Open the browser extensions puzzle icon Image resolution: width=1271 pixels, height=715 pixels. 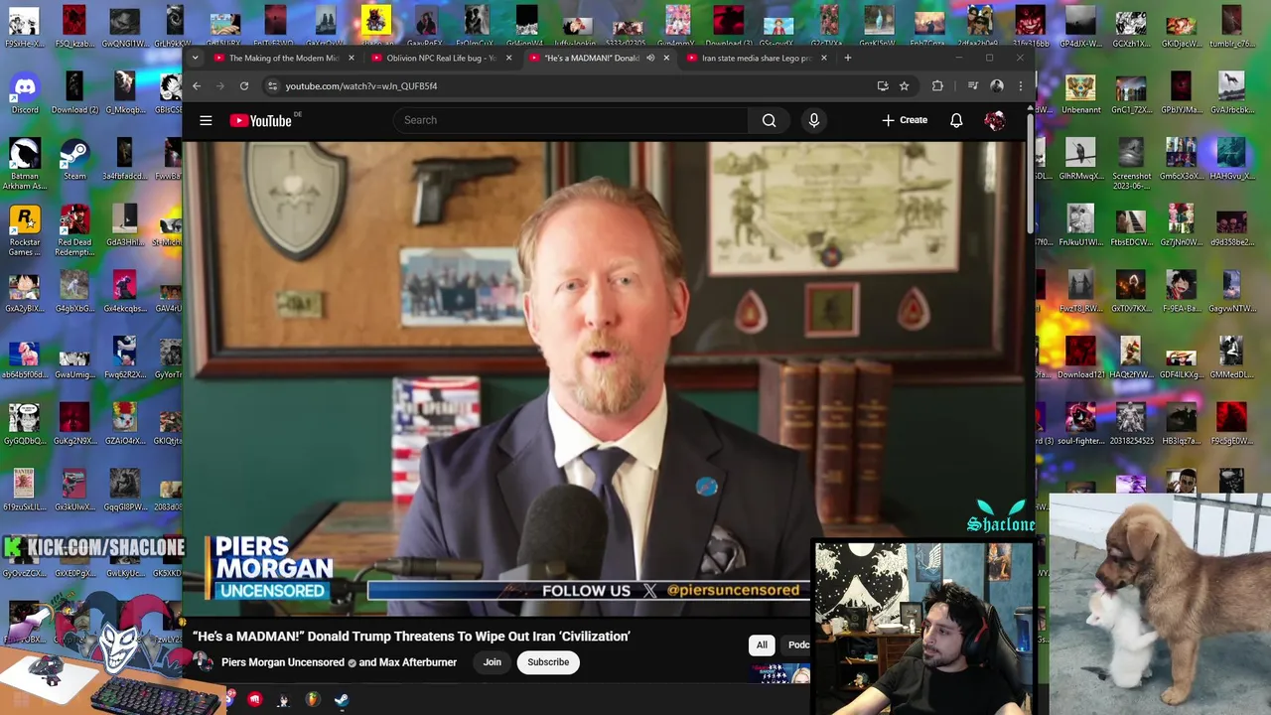[937, 86]
